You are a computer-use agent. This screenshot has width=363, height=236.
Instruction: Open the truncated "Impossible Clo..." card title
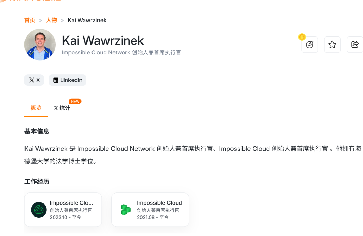tap(72, 203)
